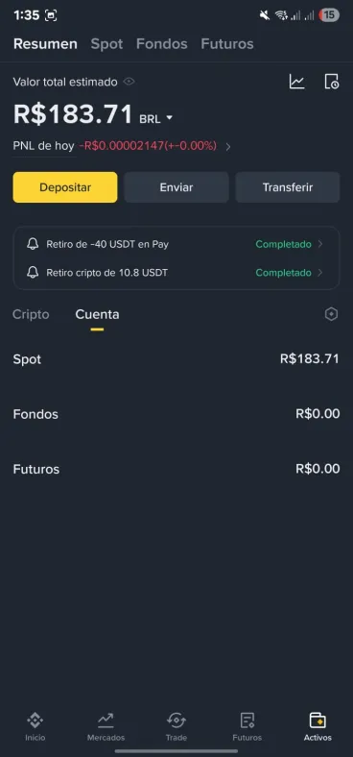Screen dimensions: 353x757
Task: Open Mercados in the bottom navigation
Action: click(x=106, y=726)
